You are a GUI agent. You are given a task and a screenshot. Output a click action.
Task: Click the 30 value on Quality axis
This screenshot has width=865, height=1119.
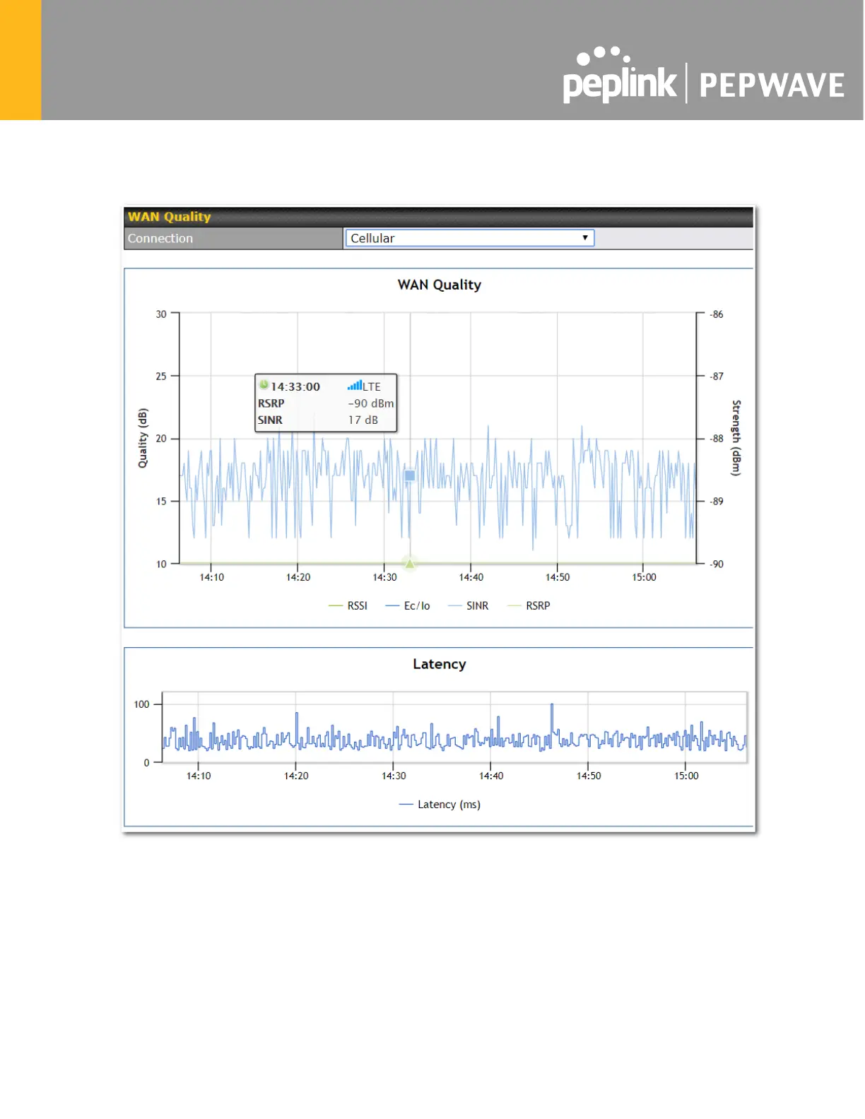coord(161,314)
